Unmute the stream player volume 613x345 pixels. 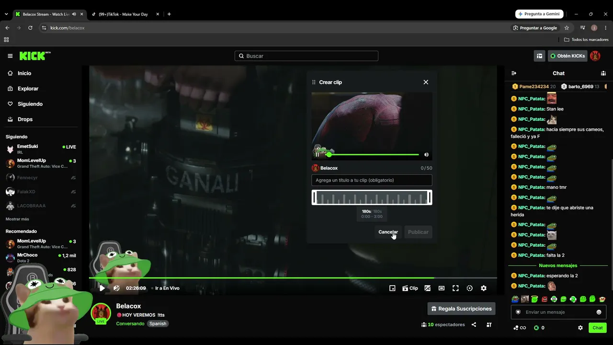coord(116,288)
